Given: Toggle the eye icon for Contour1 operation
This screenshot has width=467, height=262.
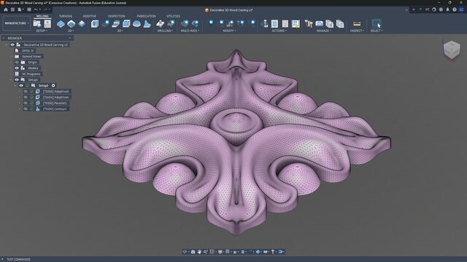Looking at the screenshot, I should tap(26, 109).
